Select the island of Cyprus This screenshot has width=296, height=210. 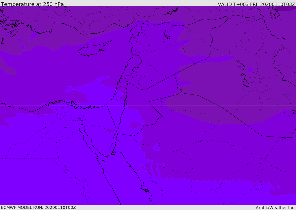click(92, 50)
